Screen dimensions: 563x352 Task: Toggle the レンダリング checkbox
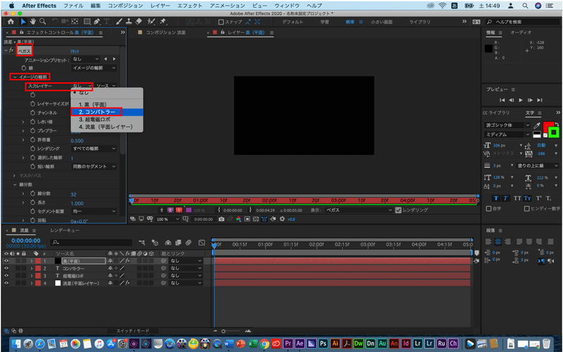pyautogui.click(x=398, y=210)
